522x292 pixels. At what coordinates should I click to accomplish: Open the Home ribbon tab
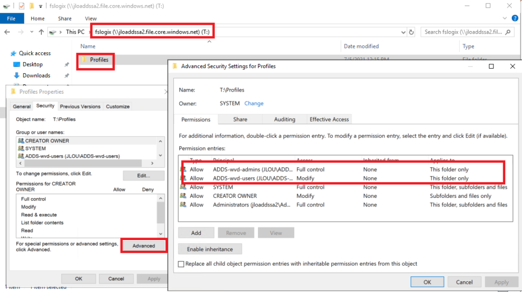(x=38, y=19)
